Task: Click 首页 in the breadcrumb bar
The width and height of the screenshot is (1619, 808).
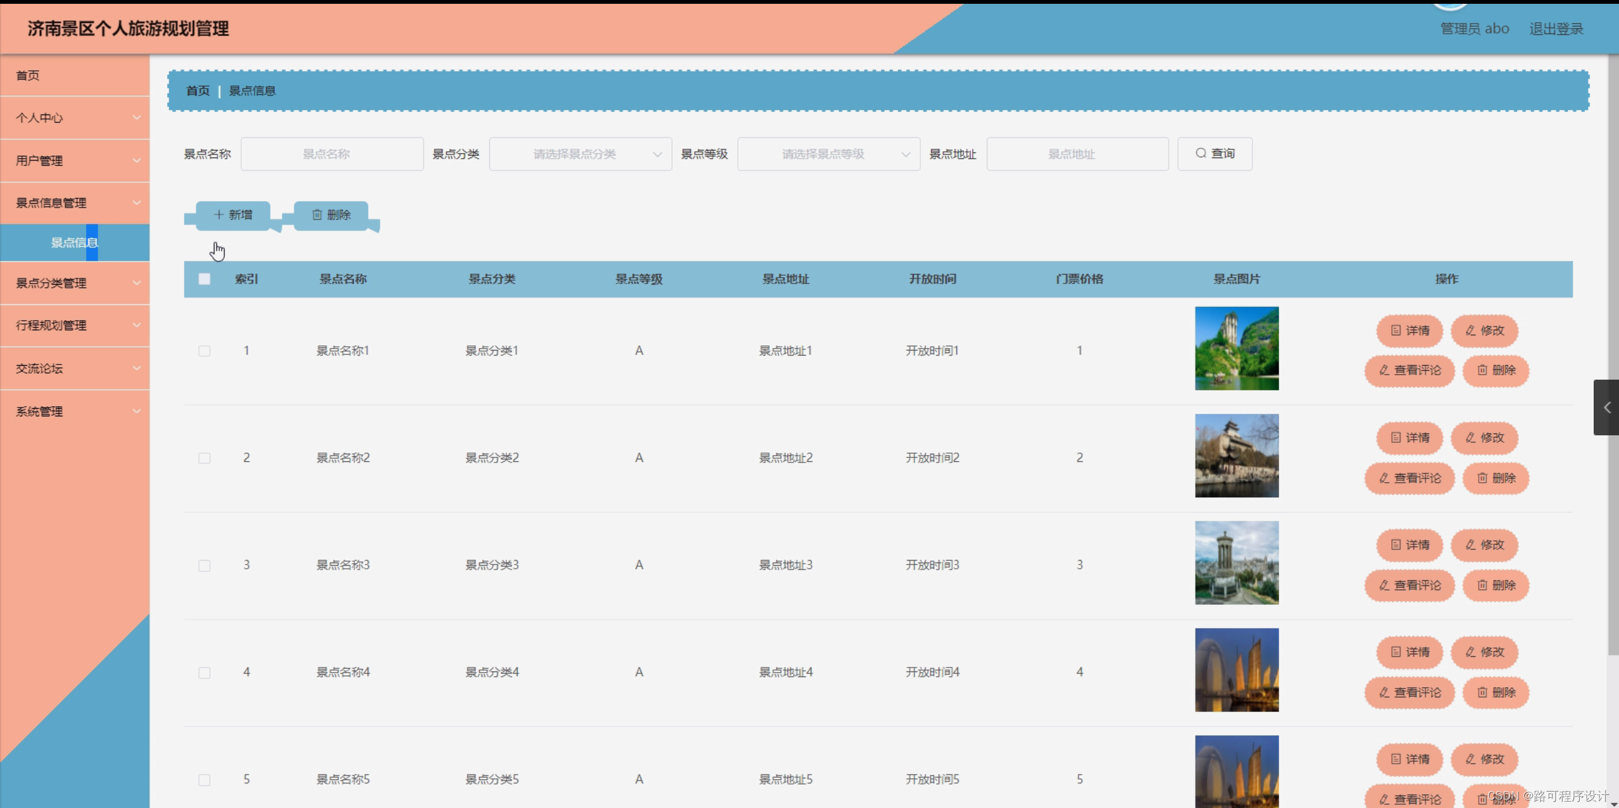Action: tap(197, 91)
